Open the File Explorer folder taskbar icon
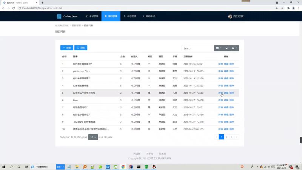The height and width of the screenshot is (170, 302). (x=77, y=167)
